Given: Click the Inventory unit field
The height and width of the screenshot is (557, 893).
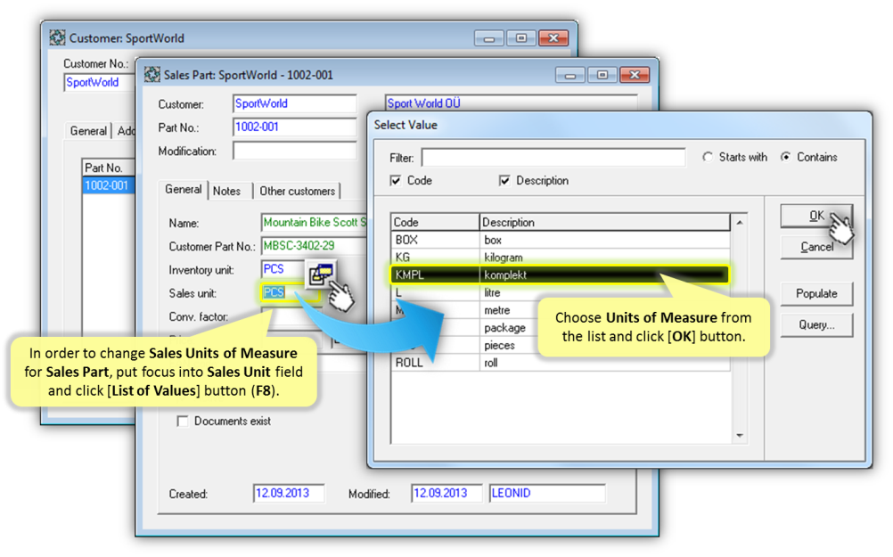Looking at the screenshot, I should coord(283,269).
